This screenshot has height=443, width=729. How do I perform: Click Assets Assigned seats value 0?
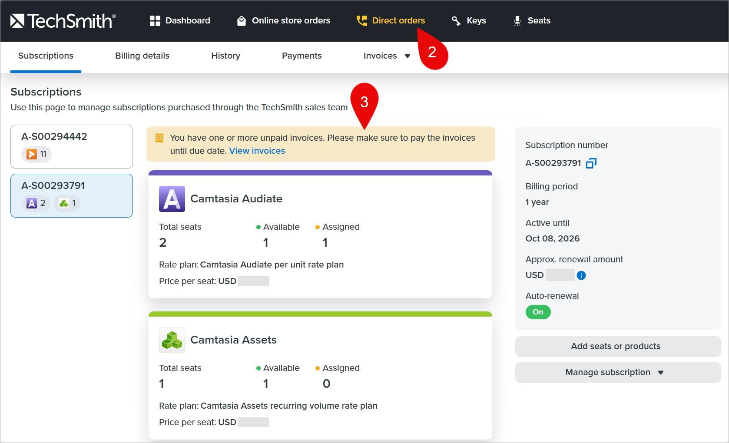click(x=327, y=384)
